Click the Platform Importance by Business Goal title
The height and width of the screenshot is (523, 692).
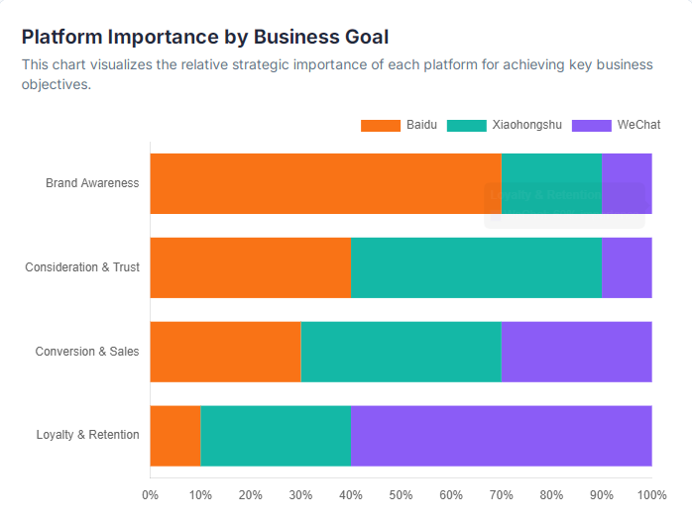(205, 37)
